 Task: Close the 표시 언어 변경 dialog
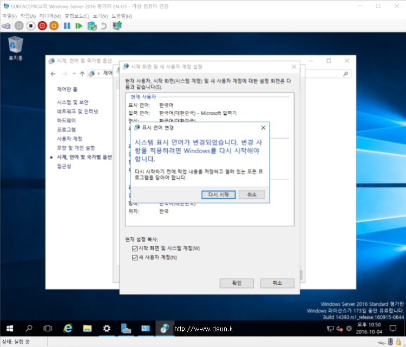(263, 128)
